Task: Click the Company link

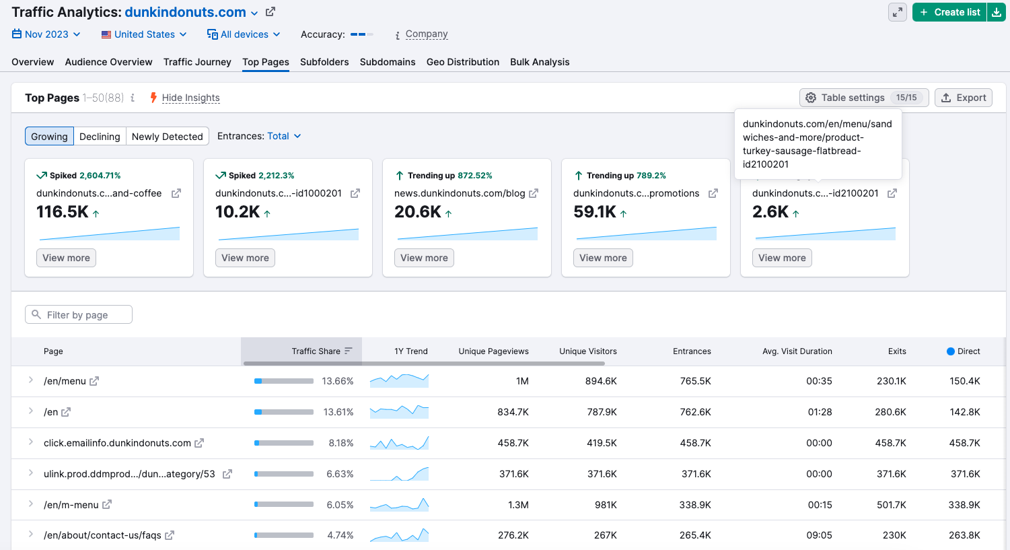Action: tap(427, 34)
